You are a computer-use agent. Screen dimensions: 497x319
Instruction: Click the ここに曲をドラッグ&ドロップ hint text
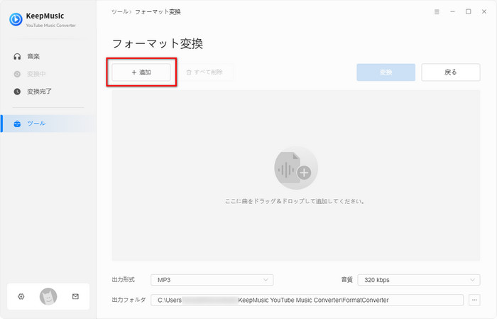(295, 201)
